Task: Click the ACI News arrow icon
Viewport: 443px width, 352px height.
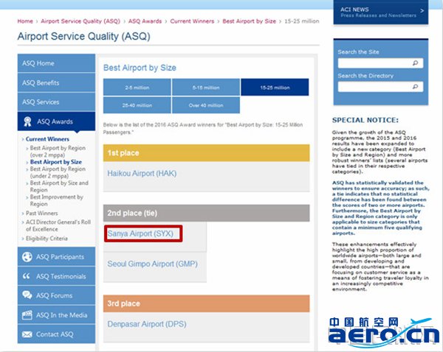Action: coord(422,11)
